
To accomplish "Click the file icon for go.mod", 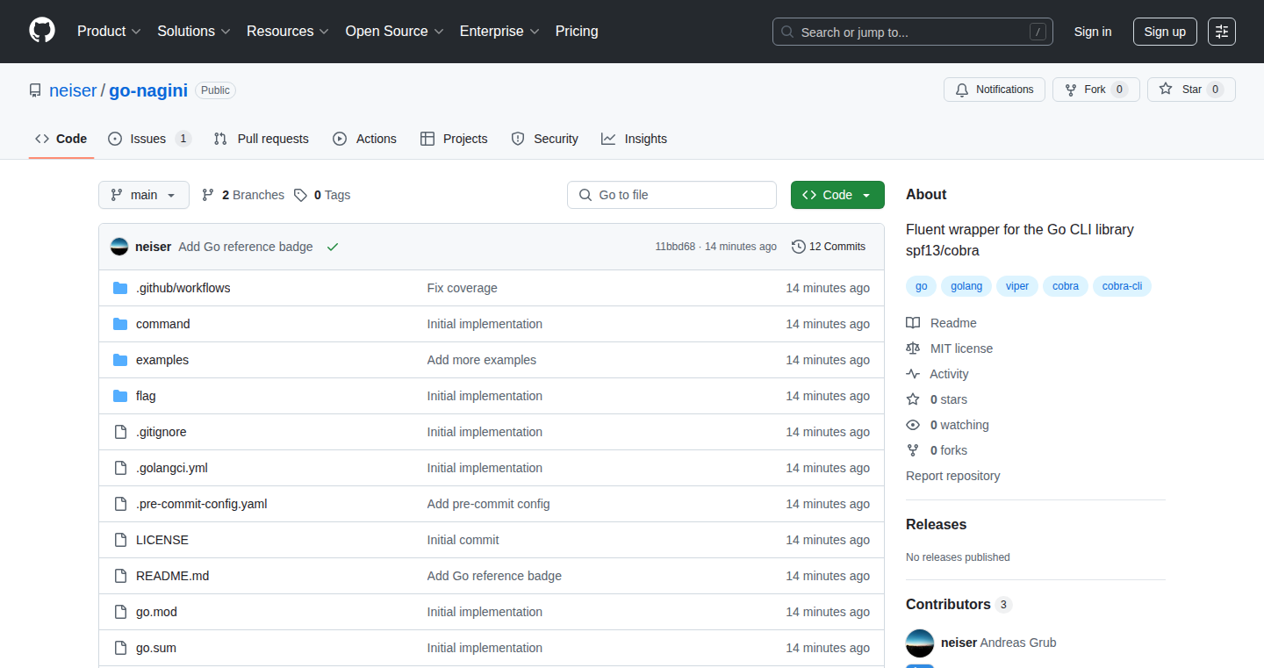I will click(120, 612).
